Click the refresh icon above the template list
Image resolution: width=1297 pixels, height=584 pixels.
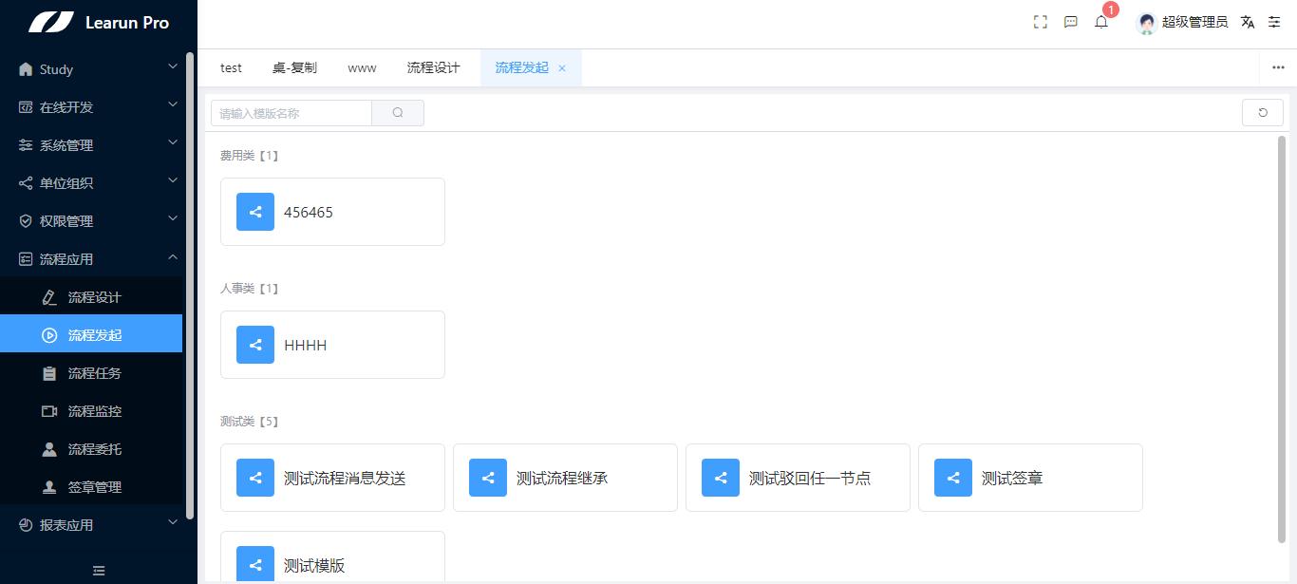pyautogui.click(x=1262, y=112)
